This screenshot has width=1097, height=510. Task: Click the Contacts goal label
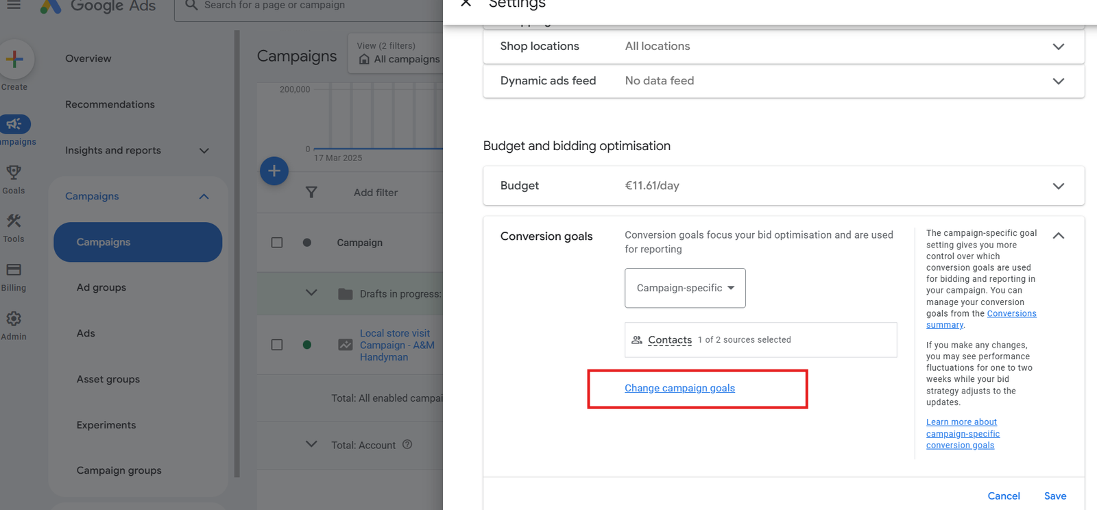click(670, 340)
